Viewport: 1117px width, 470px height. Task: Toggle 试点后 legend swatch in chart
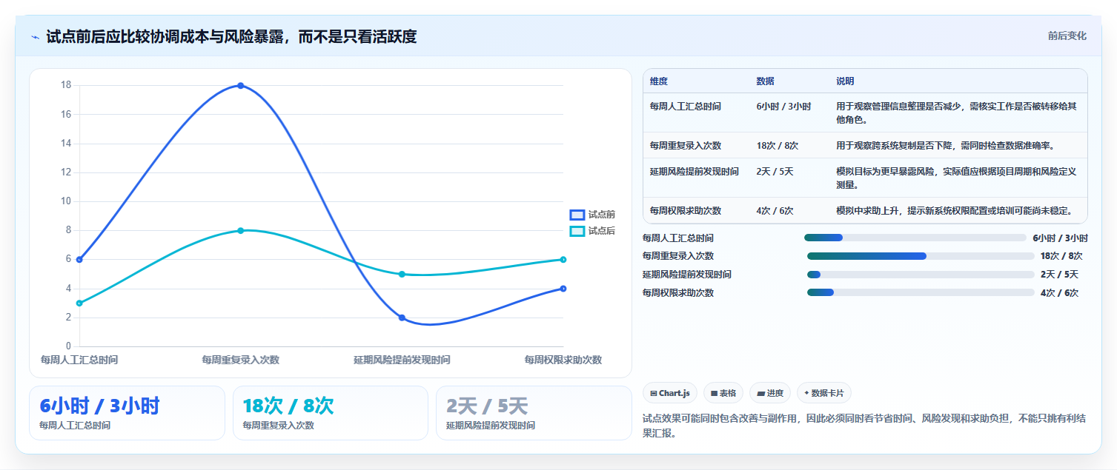(x=577, y=231)
